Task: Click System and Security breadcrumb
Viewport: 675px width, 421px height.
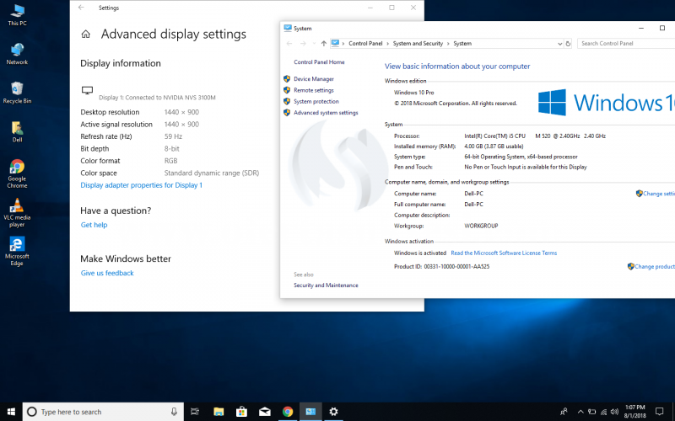Action: point(418,44)
